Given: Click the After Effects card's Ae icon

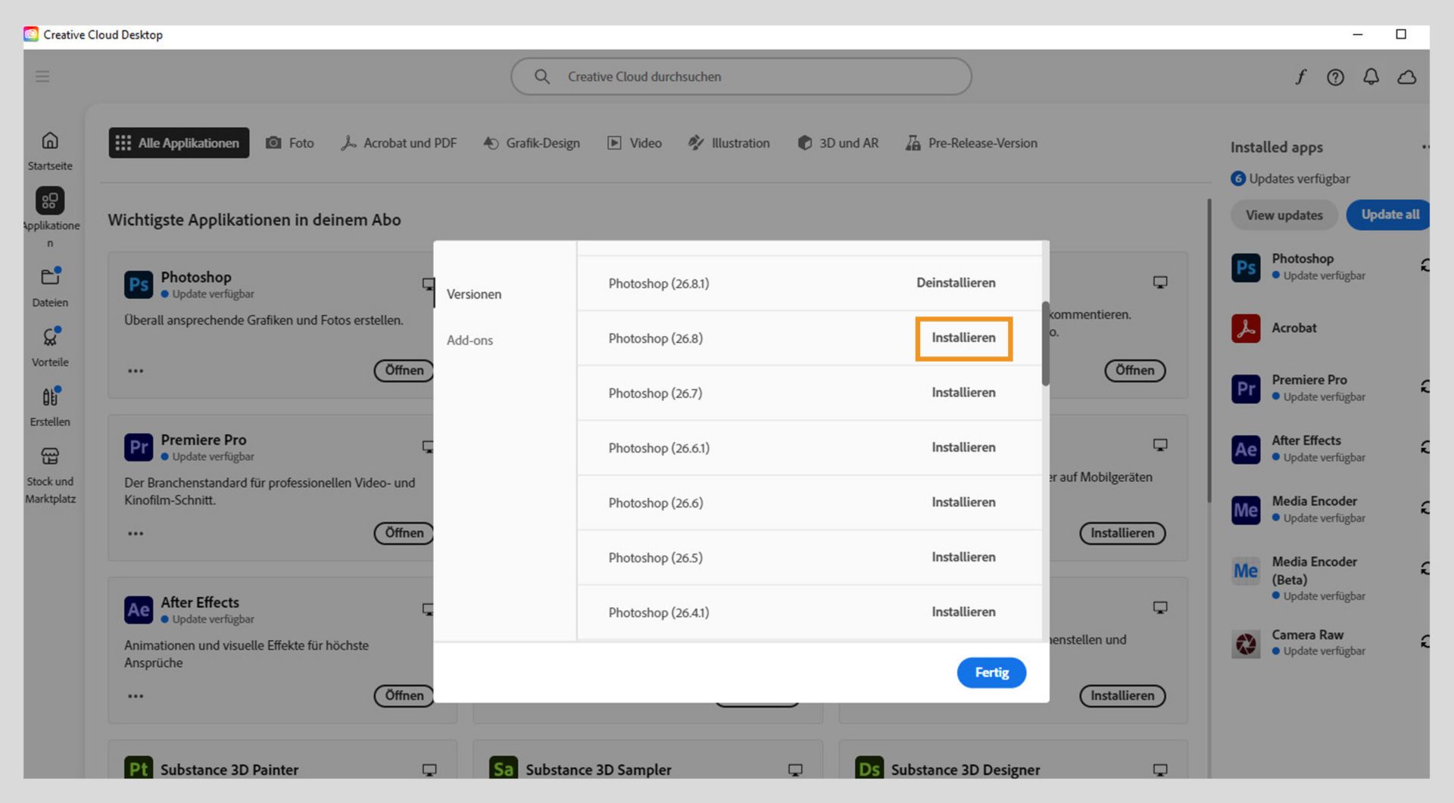Looking at the screenshot, I should (x=139, y=610).
